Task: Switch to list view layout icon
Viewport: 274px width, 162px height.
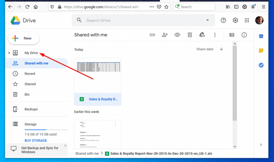Action: 232,35
